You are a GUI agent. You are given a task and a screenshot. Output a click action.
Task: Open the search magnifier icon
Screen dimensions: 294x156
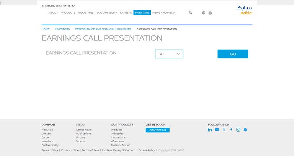[191, 13]
